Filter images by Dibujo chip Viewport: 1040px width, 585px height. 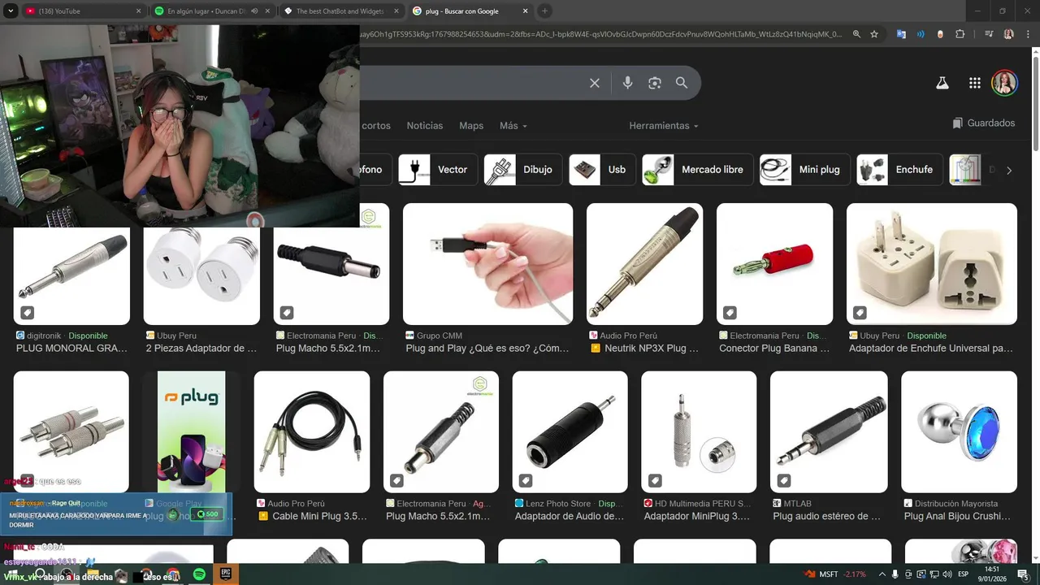523,170
